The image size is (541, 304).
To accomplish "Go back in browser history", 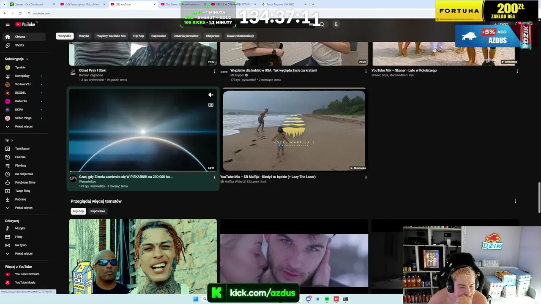I will 5,13.
